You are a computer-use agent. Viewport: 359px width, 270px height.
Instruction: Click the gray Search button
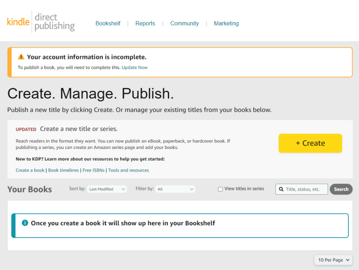coord(341,189)
